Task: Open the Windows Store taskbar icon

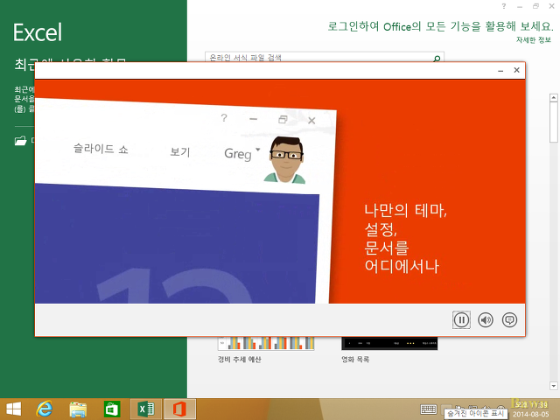Action: pyautogui.click(x=112, y=409)
